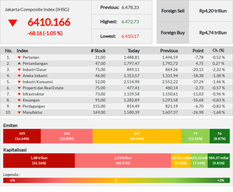233x192 pixels.
Task: Click the red down arrow beside Pertanian
Action: pyautogui.click(x=19, y=57)
